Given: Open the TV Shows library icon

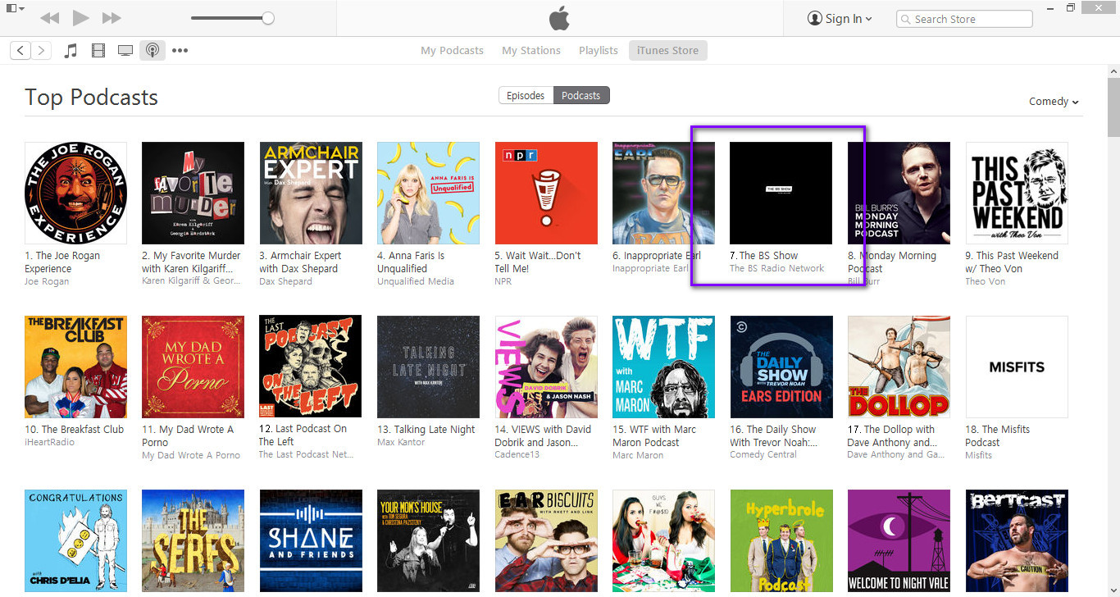Looking at the screenshot, I should (x=125, y=50).
